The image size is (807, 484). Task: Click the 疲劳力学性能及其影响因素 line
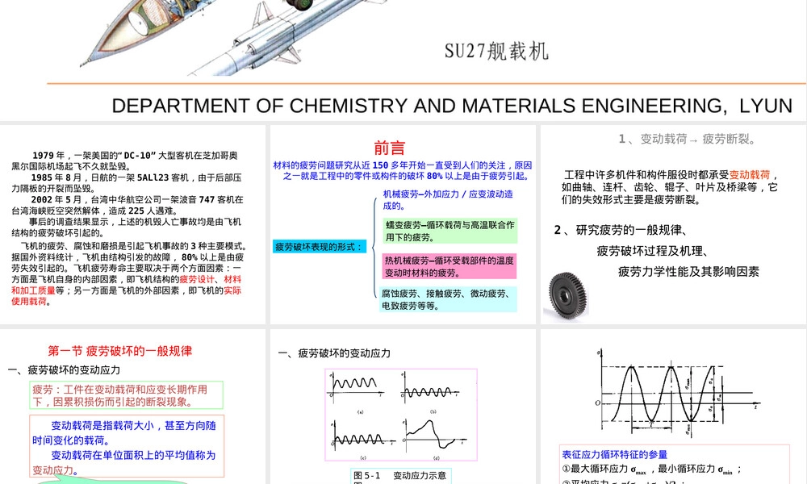coord(688,272)
